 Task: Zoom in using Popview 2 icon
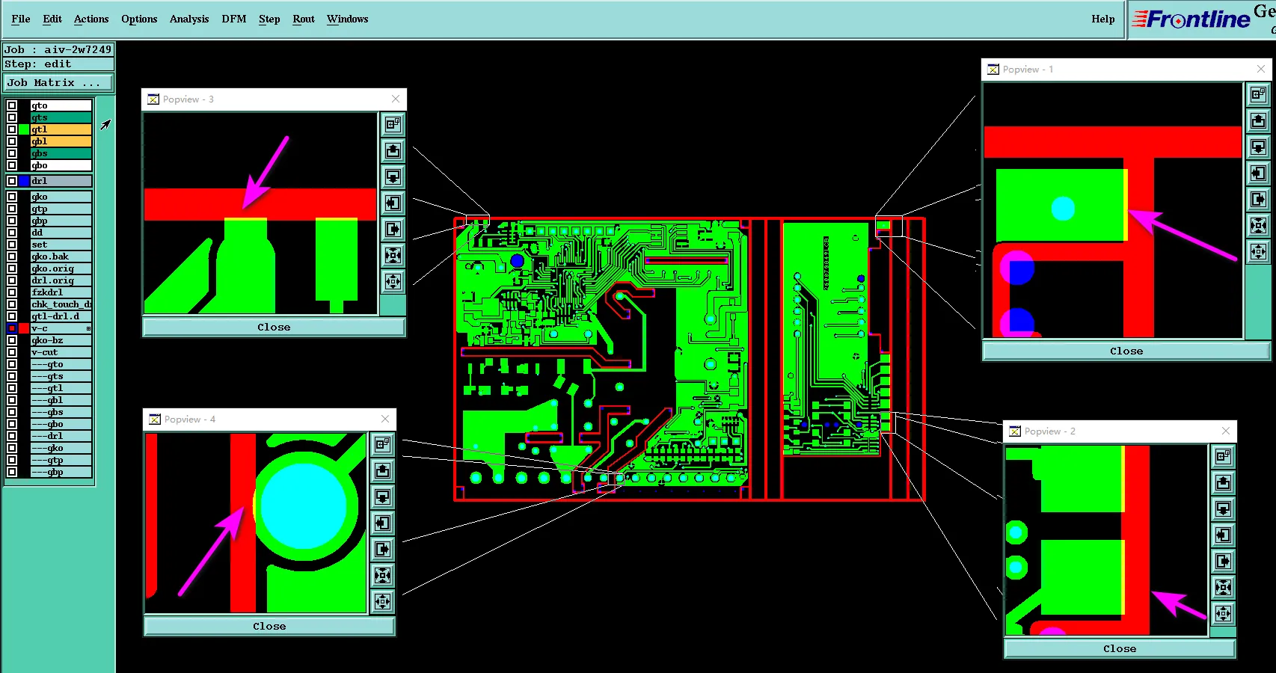coord(1224,587)
